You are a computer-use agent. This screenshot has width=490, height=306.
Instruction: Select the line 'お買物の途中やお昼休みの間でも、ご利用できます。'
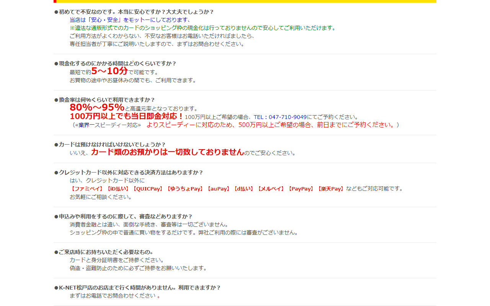click(x=134, y=80)
